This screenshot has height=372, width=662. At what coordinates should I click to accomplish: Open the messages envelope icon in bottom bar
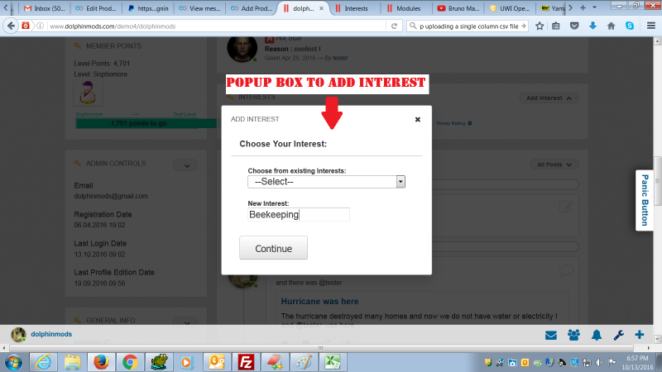point(550,335)
